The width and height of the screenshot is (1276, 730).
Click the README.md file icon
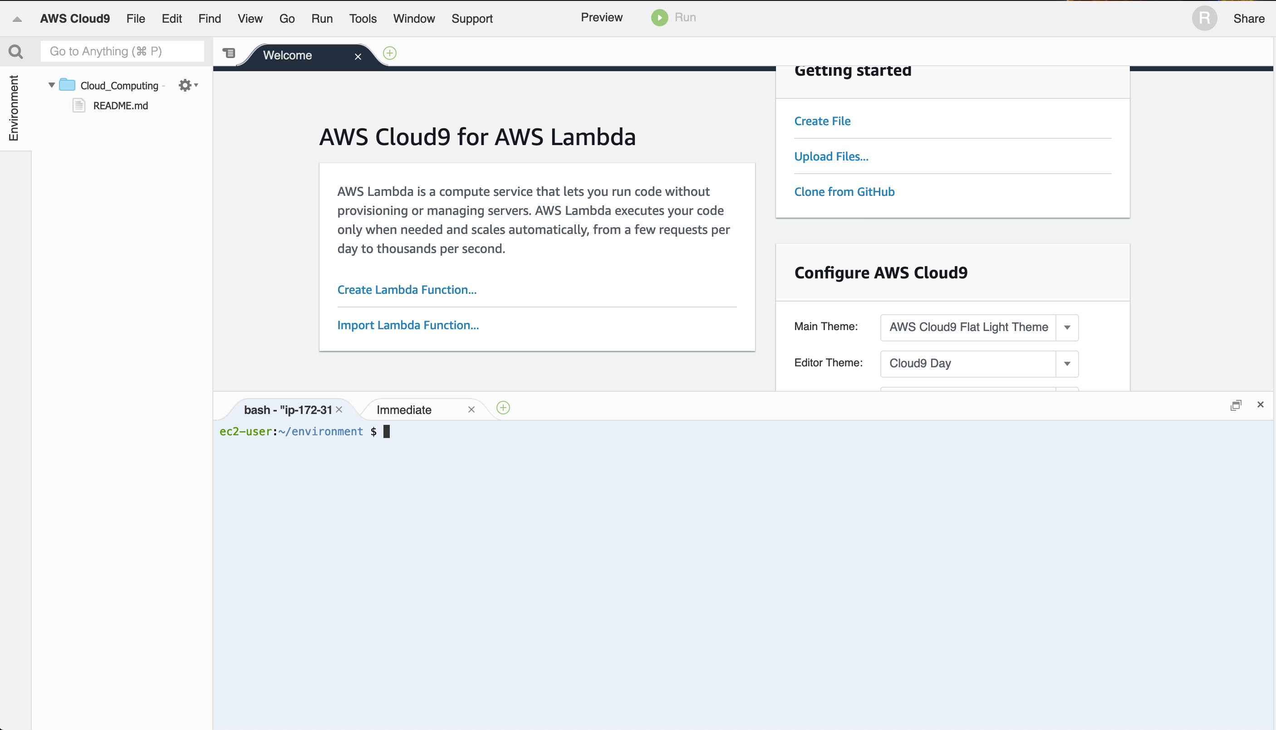point(79,105)
